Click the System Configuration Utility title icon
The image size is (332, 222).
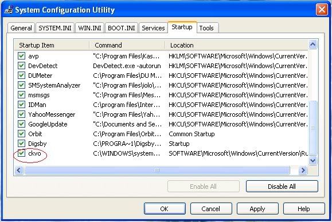[8, 10]
